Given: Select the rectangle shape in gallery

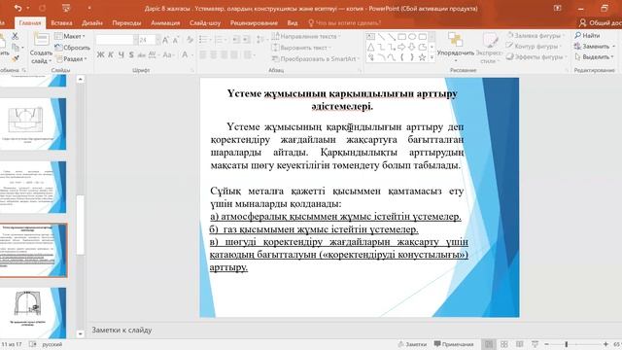Looking at the screenshot, I should (x=401, y=37).
